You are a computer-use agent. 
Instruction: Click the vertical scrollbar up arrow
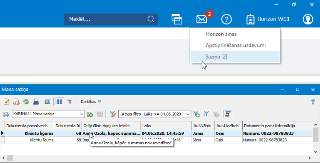316,124
